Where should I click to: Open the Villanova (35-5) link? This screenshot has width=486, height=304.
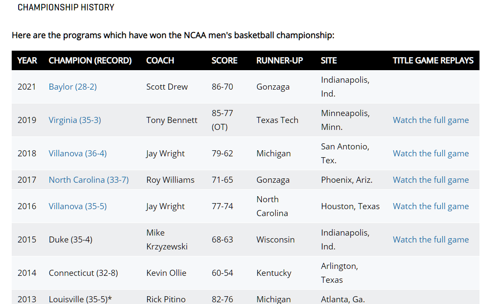click(78, 206)
